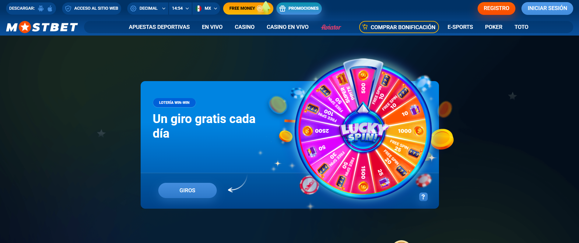Expand the DECIMAL odds format dropdown
The height and width of the screenshot is (243, 579).
[148, 9]
